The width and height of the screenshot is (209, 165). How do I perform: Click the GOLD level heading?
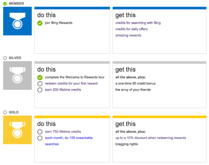pyautogui.click(x=14, y=112)
